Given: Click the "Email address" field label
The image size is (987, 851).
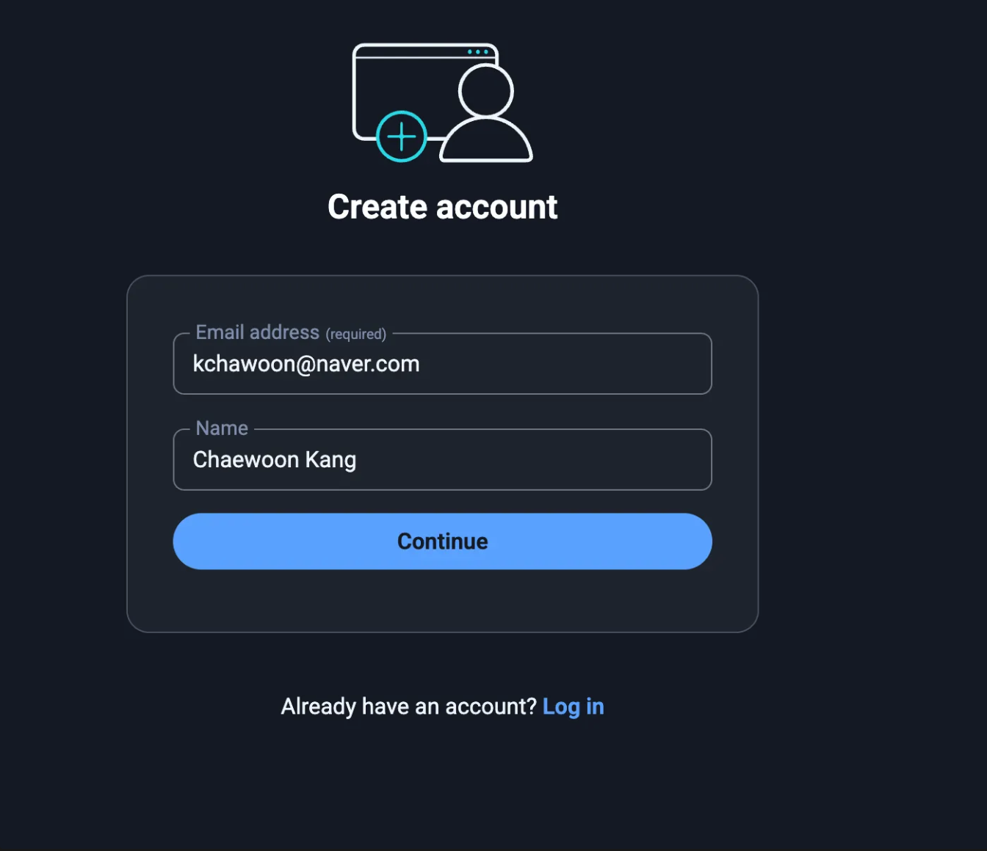Looking at the screenshot, I should (x=257, y=332).
